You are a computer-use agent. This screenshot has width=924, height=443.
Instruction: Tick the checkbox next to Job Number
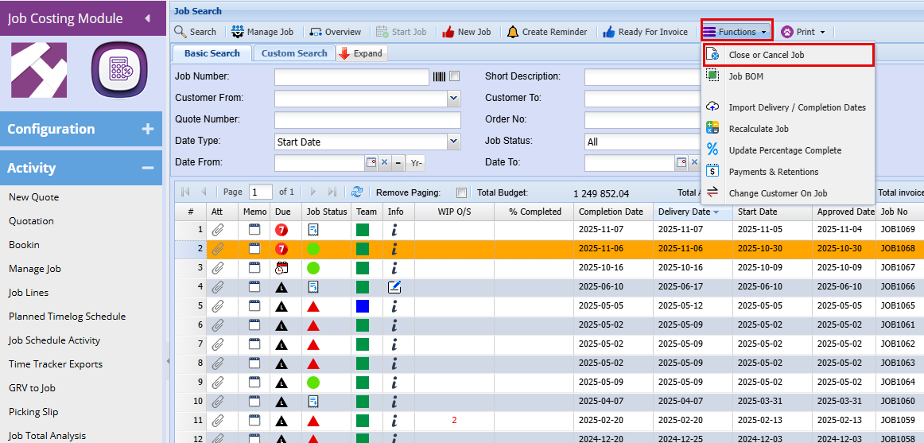(455, 76)
